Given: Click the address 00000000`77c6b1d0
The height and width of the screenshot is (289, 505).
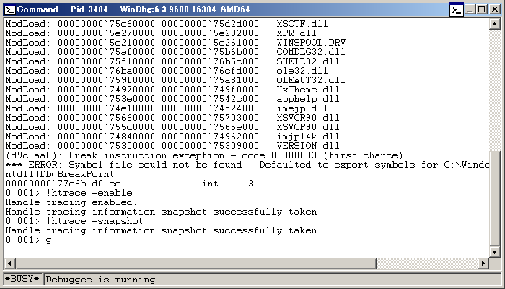Looking at the screenshot, I should tap(54, 184).
